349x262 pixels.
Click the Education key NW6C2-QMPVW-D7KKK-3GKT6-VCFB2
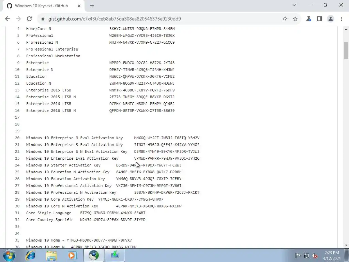142,76
